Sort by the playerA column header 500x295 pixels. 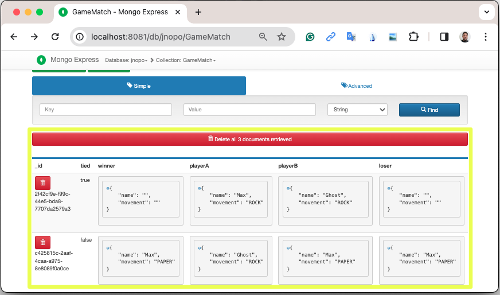point(200,166)
